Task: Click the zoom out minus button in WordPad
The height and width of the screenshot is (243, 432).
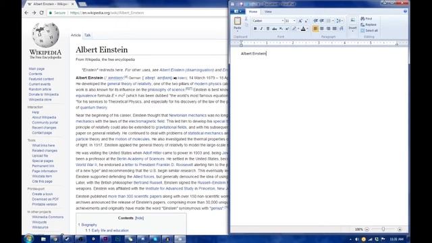Action: tap(367, 230)
